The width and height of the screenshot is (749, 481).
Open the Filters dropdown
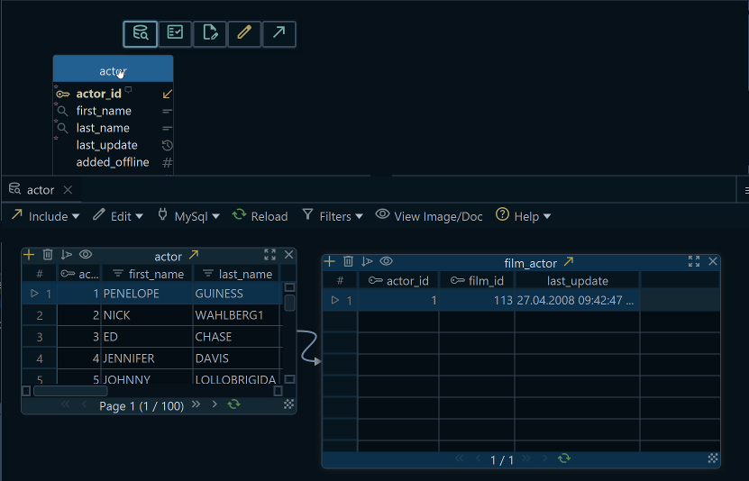(x=333, y=216)
